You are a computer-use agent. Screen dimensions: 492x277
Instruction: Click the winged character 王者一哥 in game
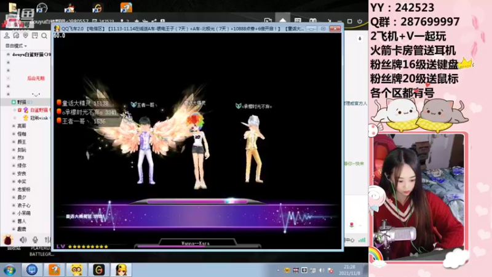coord(146,150)
